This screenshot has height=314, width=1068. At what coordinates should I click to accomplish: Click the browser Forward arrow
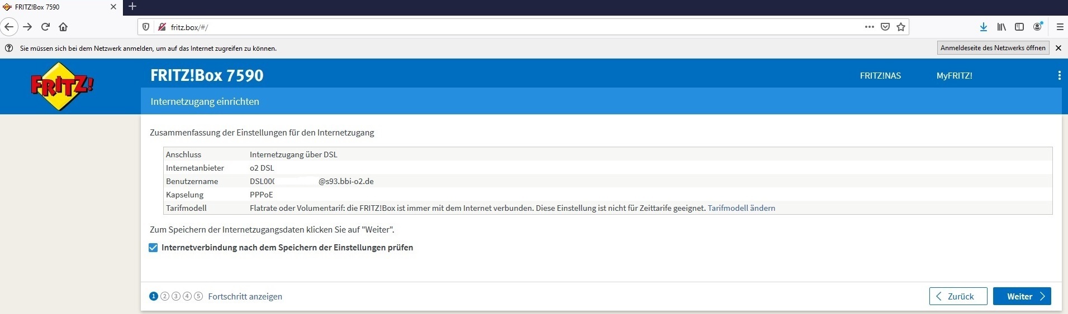pyautogui.click(x=27, y=27)
